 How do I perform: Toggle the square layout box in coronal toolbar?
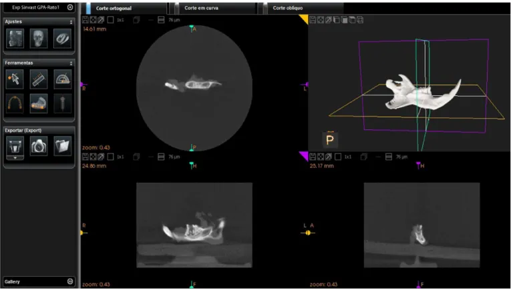click(110, 157)
